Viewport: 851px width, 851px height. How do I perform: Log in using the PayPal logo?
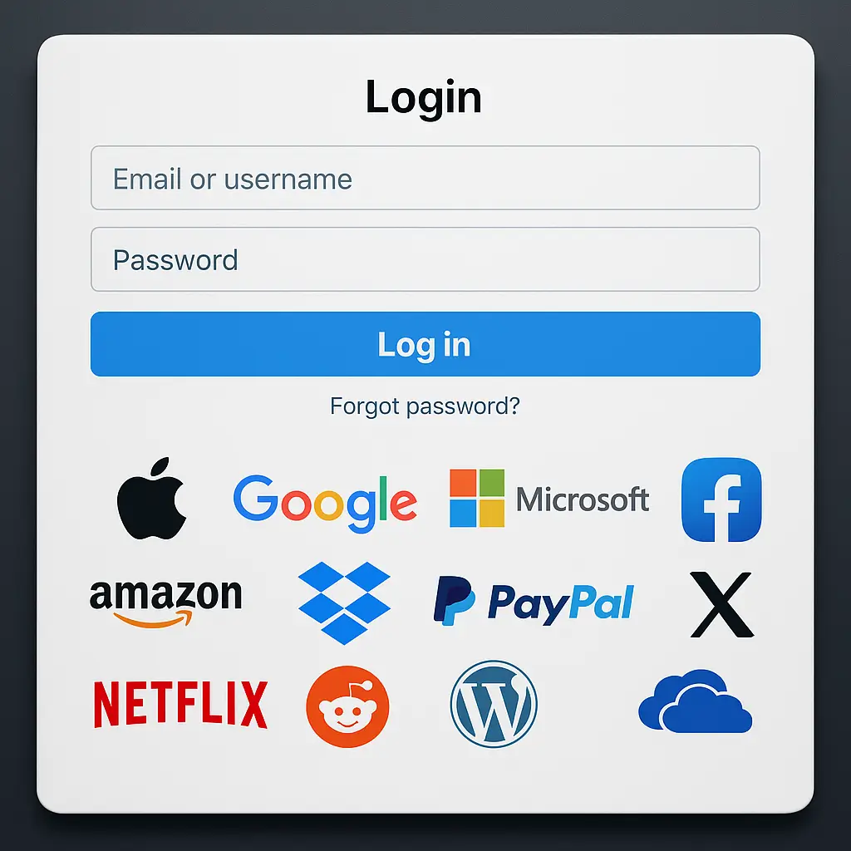click(x=534, y=602)
